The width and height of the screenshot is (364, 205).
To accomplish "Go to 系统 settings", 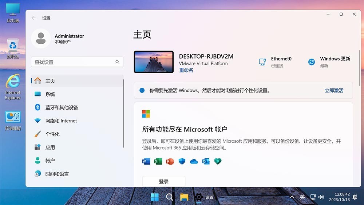I will click(50, 94).
